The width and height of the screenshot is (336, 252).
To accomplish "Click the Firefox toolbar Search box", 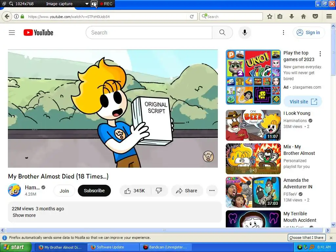I will click(231, 16).
